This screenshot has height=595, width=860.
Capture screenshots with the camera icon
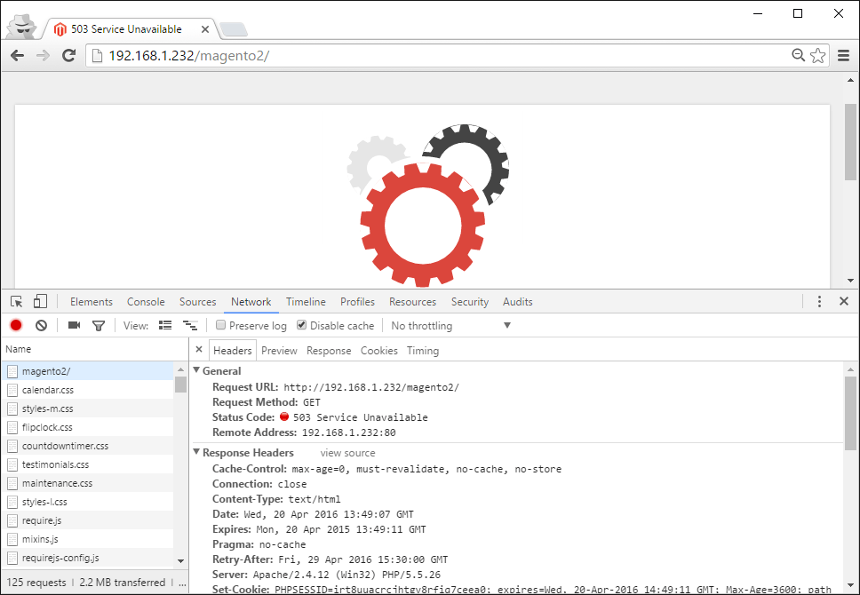click(x=74, y=325)
